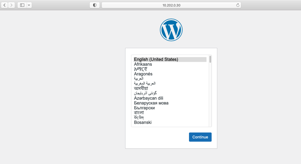
Task: Select Bosanski language option
Action: click(170, 122)
